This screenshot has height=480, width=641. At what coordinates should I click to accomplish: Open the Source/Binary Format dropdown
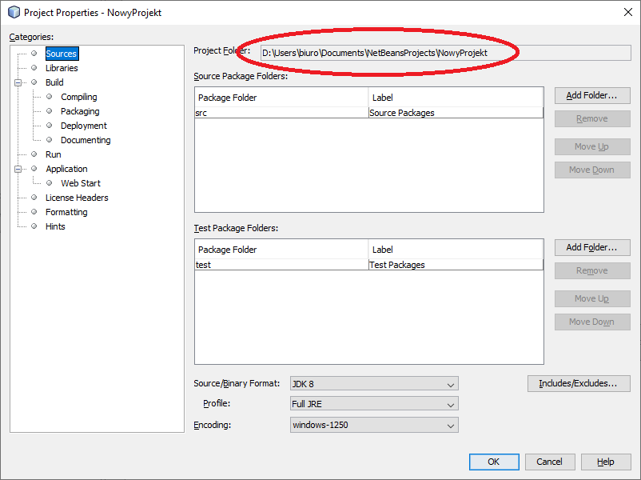(x=373, y=384)
